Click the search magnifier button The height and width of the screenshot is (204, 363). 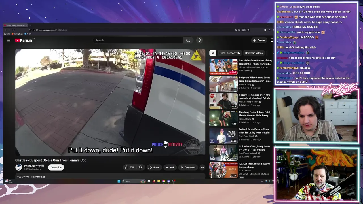(188, 40)
